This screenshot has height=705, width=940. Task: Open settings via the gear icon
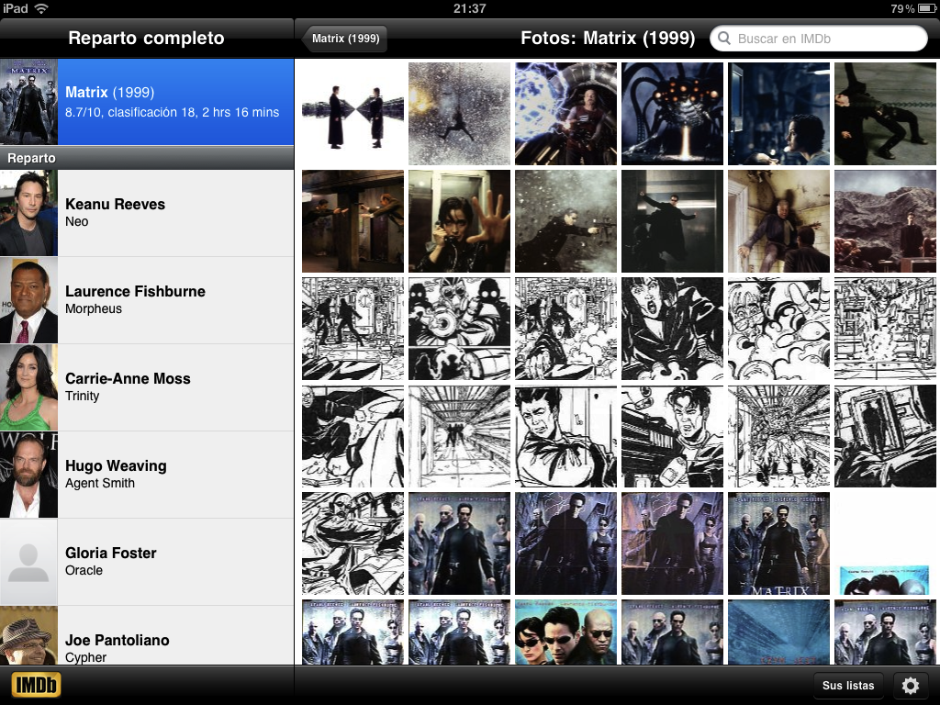910,686
